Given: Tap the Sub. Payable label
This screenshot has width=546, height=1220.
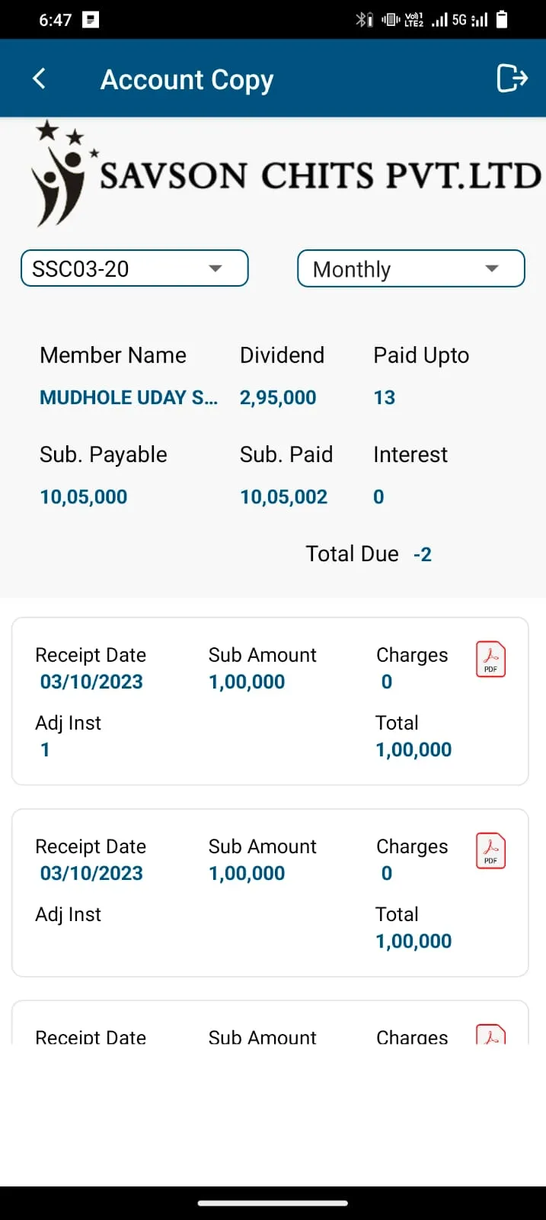Looking at the screenshot, I should 104,455.
